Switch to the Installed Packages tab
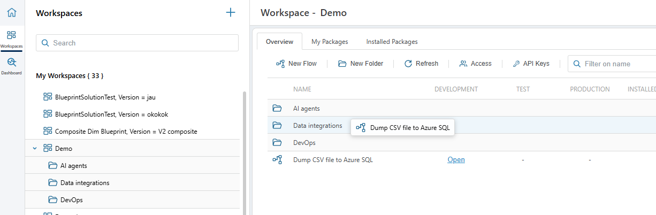The height and width of the screenshot is (215, 656). pyautogui.click(x=392, y=42)
